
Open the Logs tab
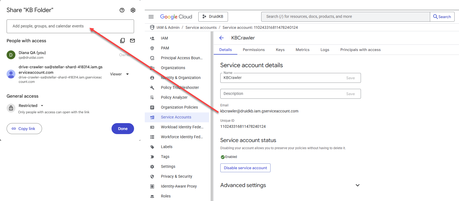coord(325,50)
